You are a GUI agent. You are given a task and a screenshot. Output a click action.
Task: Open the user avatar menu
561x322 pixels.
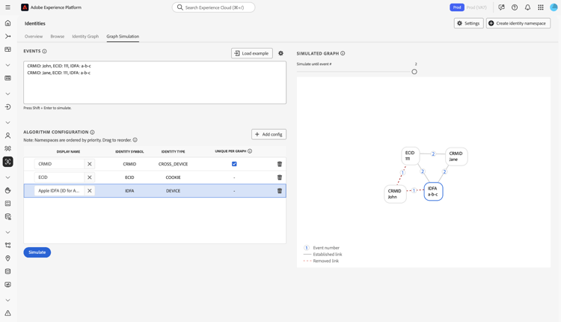pos(554,7)
